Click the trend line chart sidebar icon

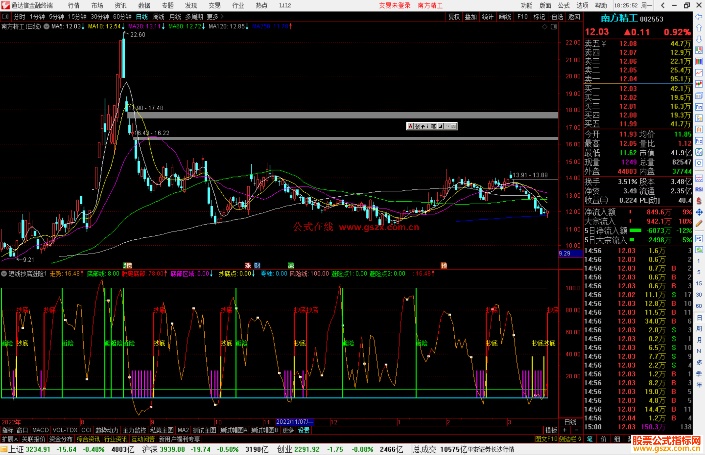(x=699, y=73)
